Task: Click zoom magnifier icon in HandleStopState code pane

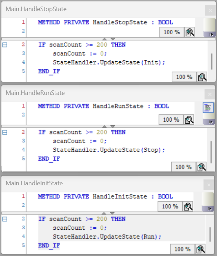Action: coord(202,77)
